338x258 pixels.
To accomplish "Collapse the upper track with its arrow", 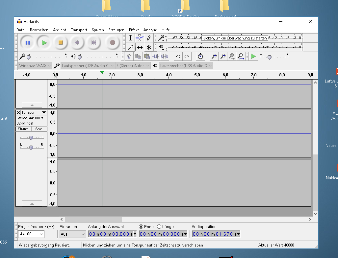I will (32, 105).
